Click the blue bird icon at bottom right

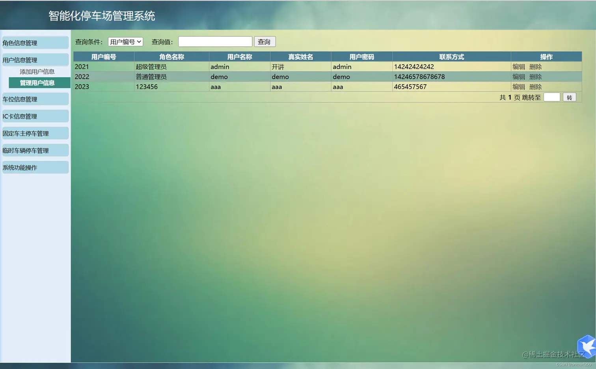pyautogui.click(x=587, y=347)
